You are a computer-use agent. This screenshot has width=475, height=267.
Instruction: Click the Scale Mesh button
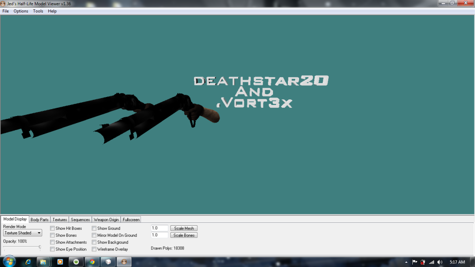tap(184, 228)
